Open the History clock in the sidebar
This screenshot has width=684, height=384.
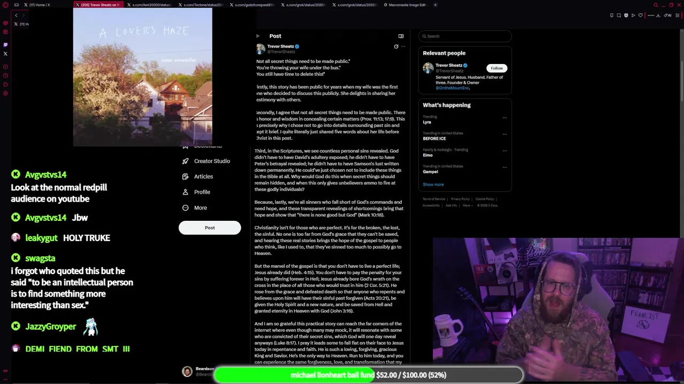[5, 76]
